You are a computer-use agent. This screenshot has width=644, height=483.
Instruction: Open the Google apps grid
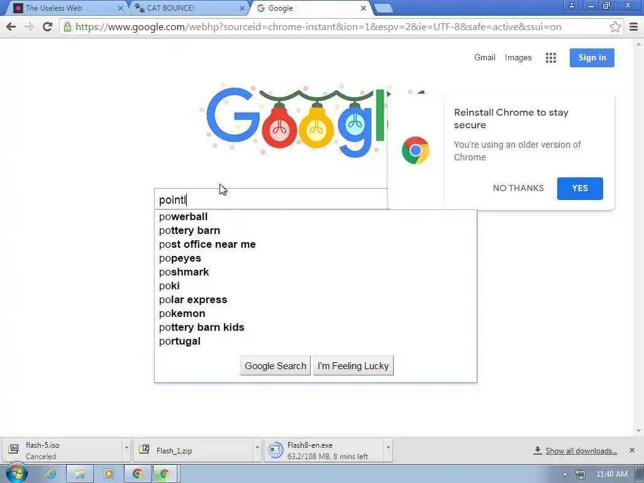[551, 58]
